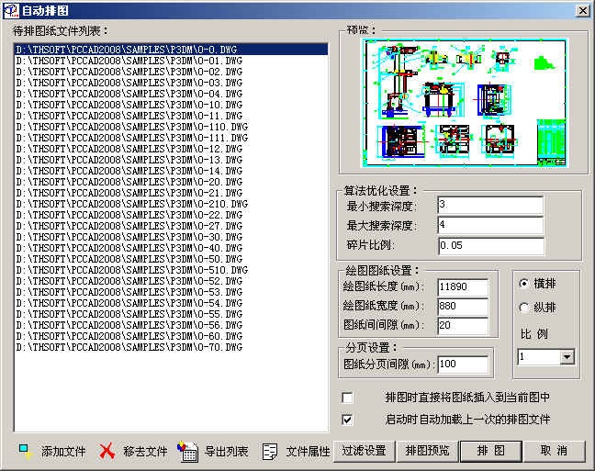Click the 文件属性 file properties icon

coord(270,451)
